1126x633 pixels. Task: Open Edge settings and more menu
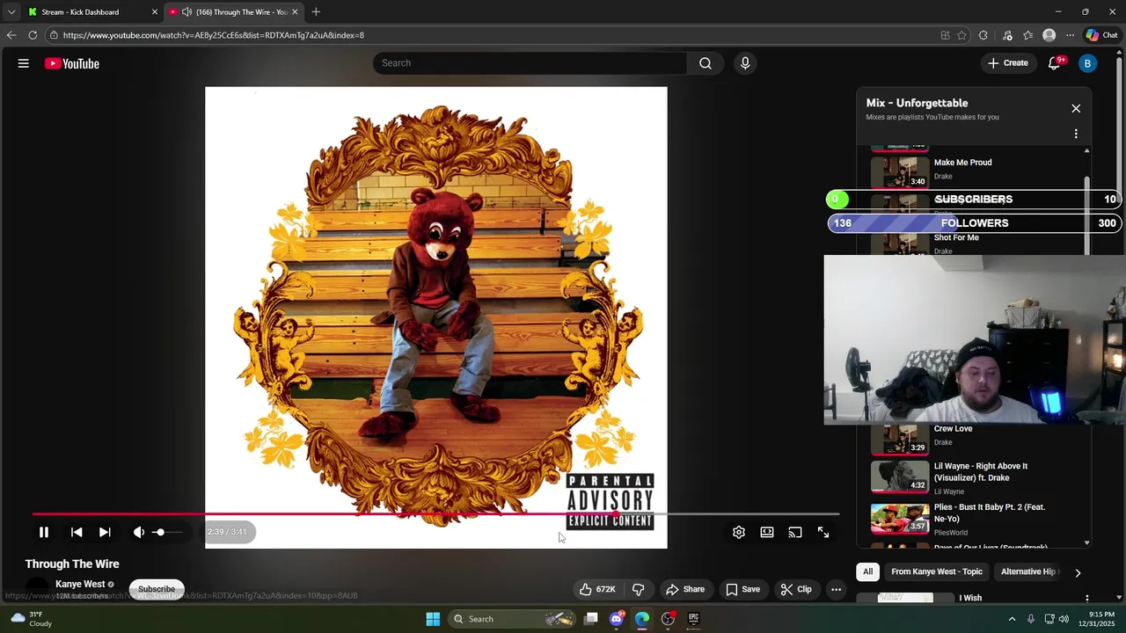pos(1070,35)
